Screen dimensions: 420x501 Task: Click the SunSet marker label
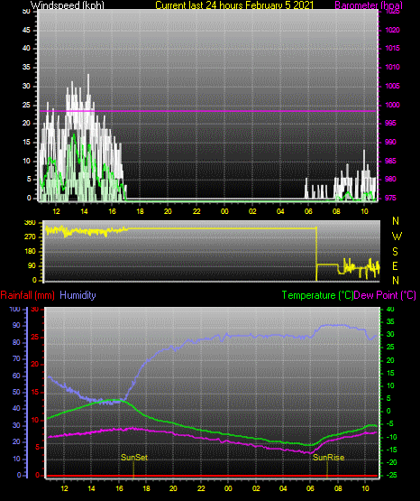coord(134,458)
